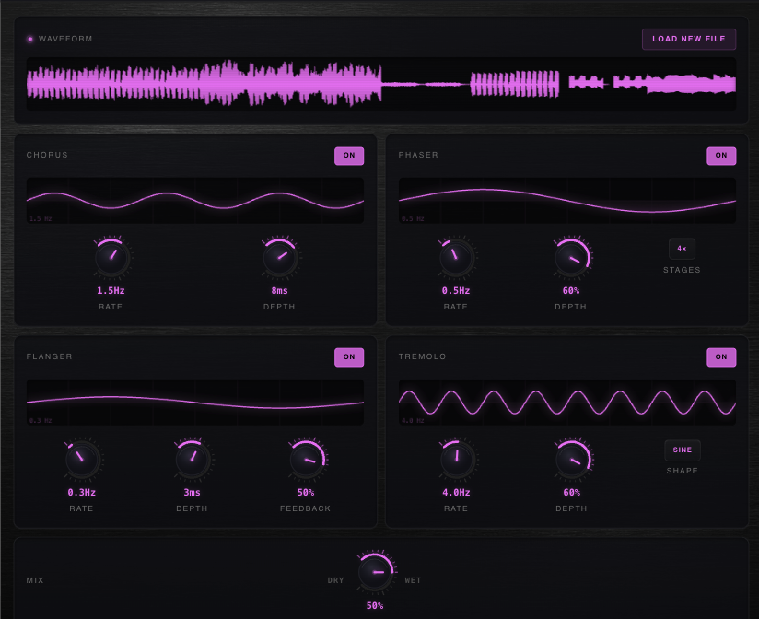Click the Flanger Rate knob

coord(82,459)
